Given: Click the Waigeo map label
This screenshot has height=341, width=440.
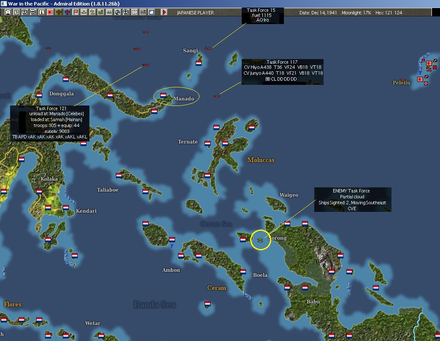Looking at the screenshot, I should 289,195.
